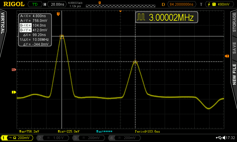Click the H horizontal label

click(45, 4)
